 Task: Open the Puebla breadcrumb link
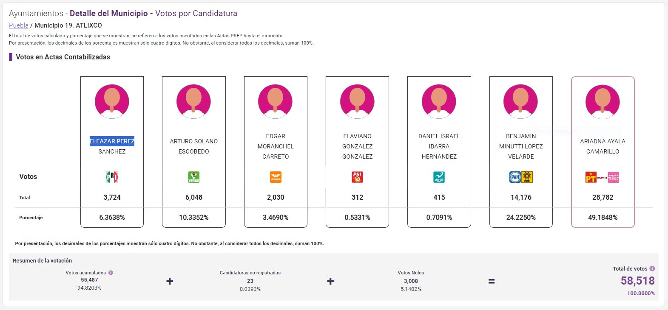tap(19, 25)
